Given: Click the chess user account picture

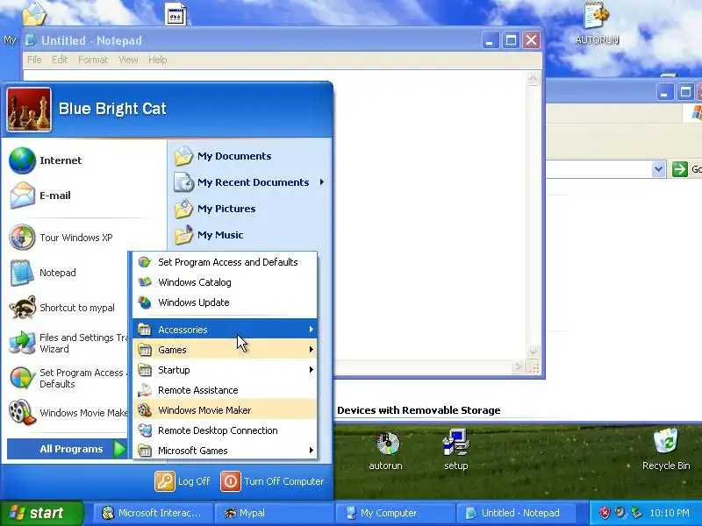Looking at the screenshot, I should [x=29, y=110].
